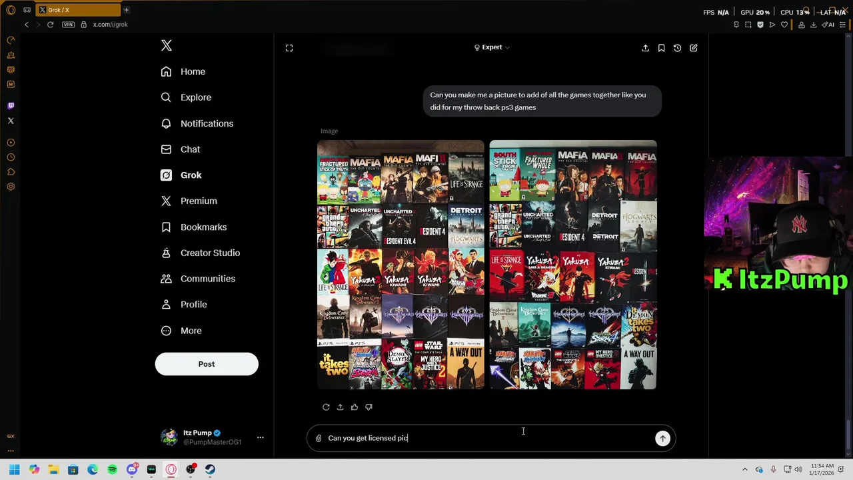Open Grok chat history
The height and width of the screenshot is (480, 853).
(677, 48)
